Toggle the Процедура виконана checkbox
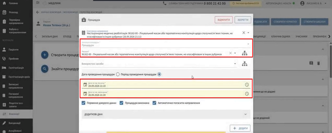Image resolution: width=332 pixels, height=133 pixels. pos(121,103)
